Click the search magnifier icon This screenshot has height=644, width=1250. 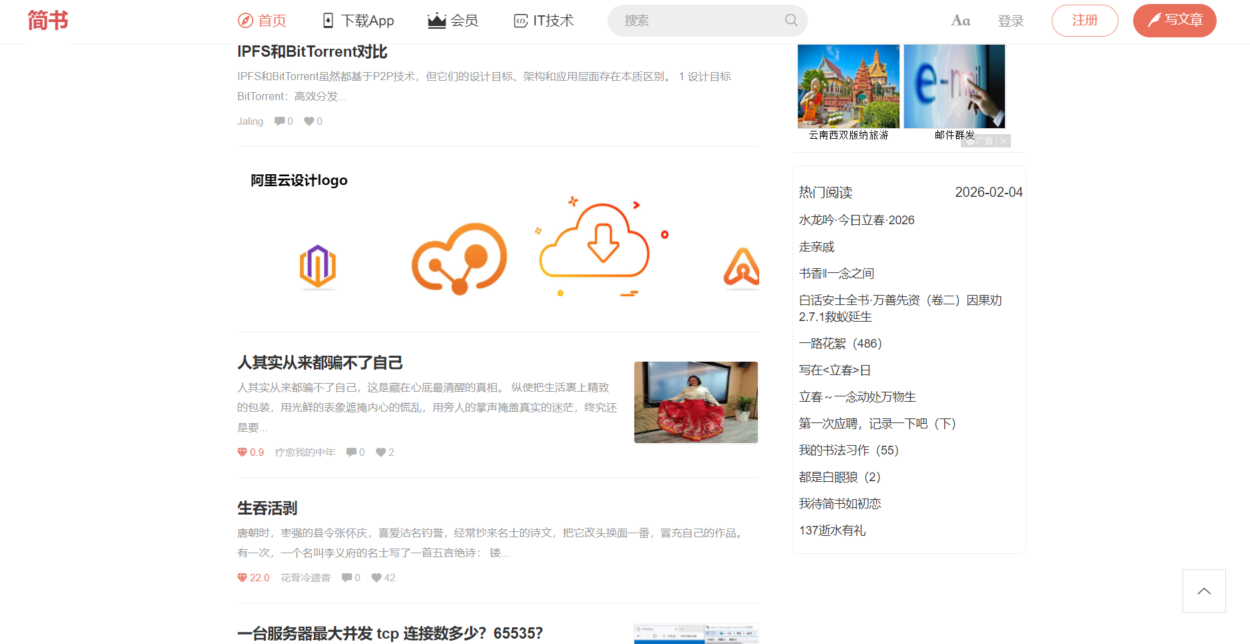click(x=791, y=20)
